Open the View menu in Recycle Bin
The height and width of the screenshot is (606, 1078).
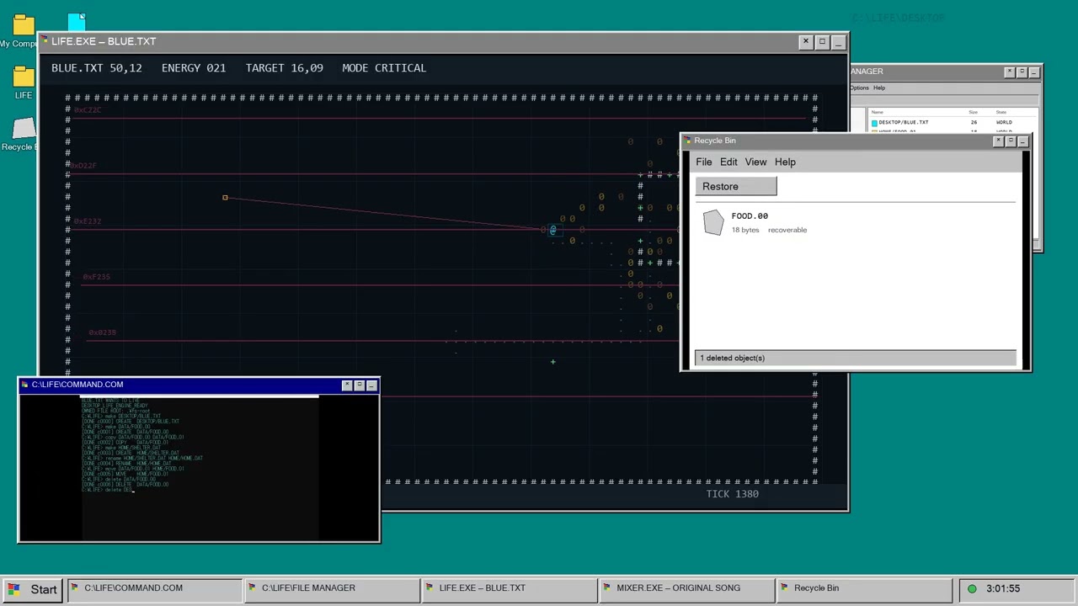pyautogui.click(x=755, y=162)
